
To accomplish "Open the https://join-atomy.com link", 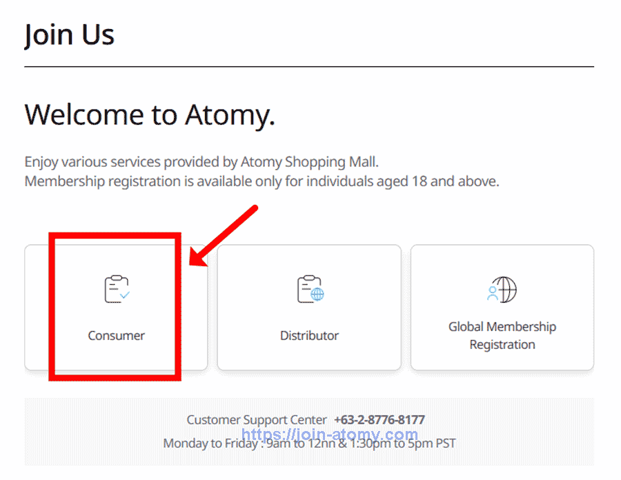I will pyautogui.click(x=330, y=434).
